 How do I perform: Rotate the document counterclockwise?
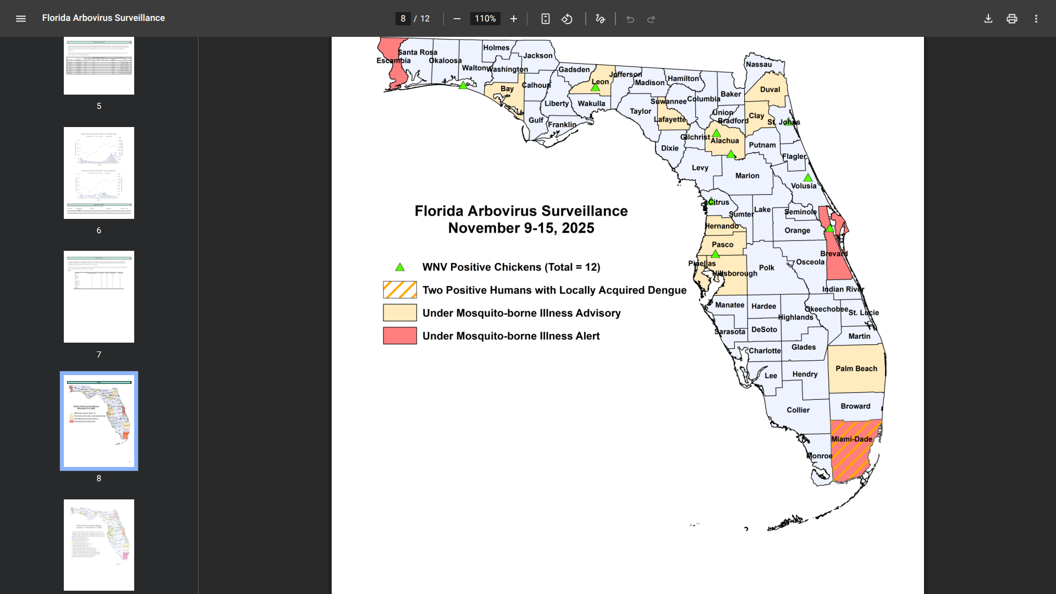[567, 19]
